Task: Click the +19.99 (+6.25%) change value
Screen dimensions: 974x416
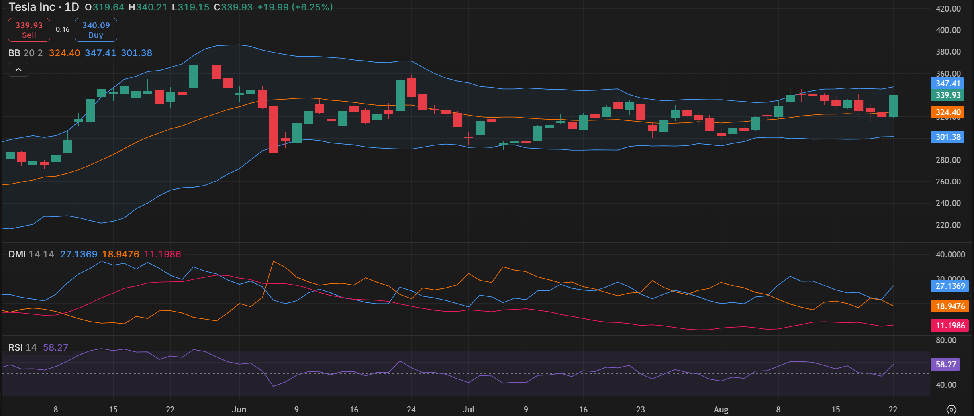Action: (295, 7)
